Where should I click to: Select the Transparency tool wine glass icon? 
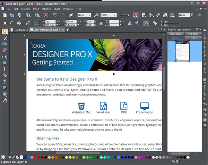point(5,82)
